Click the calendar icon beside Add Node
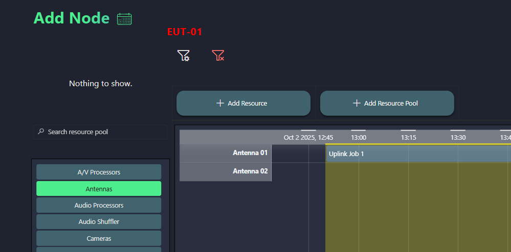This screenshot has height=252, width=511. (124, 19)
